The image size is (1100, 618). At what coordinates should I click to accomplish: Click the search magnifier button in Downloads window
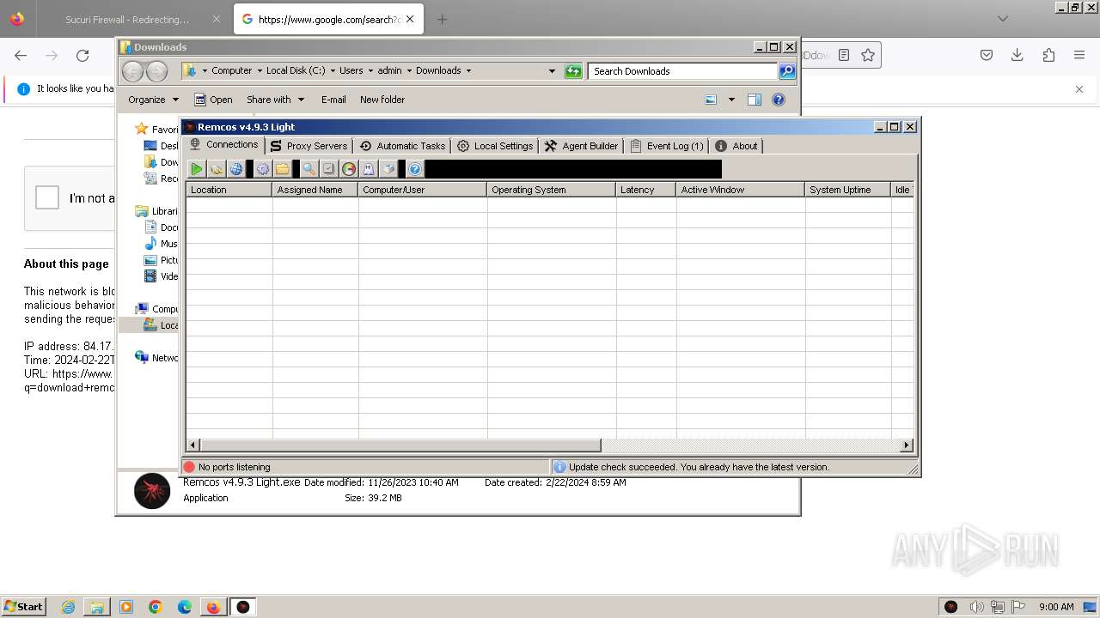(x=787, y=71)
